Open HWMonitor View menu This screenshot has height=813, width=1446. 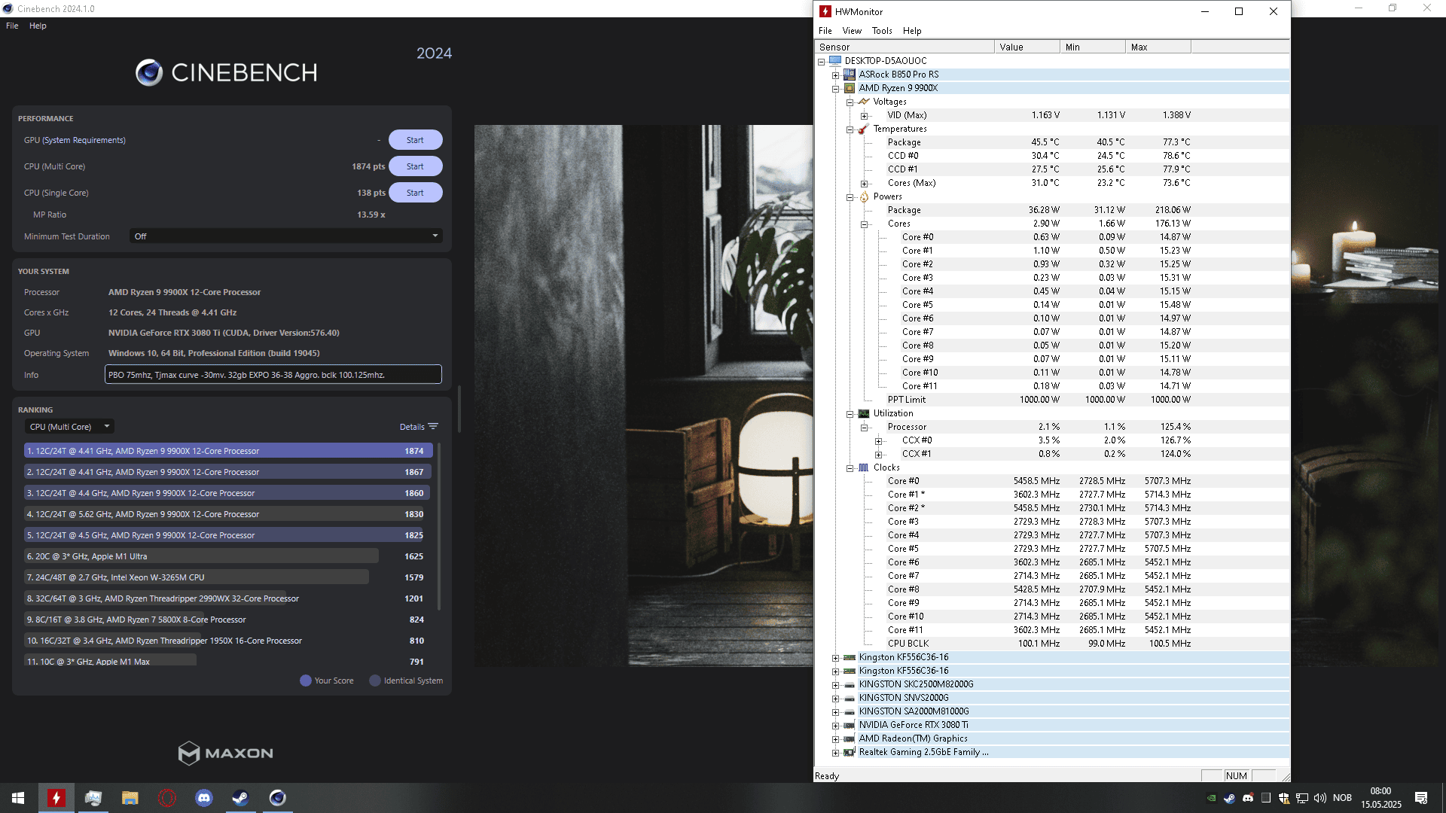[852, 31]
